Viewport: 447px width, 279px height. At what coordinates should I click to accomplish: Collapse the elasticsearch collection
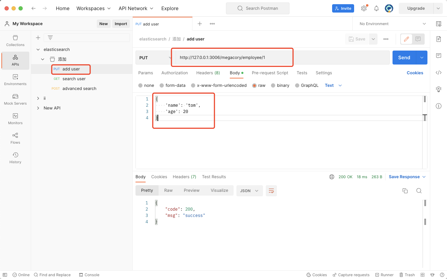click(38, 49)
